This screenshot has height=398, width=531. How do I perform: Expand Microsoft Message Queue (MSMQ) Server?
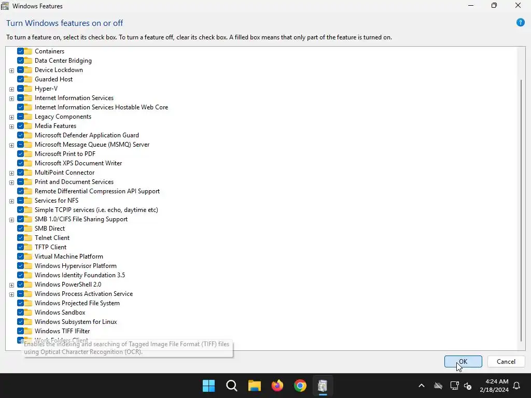[x=11, y=146]
